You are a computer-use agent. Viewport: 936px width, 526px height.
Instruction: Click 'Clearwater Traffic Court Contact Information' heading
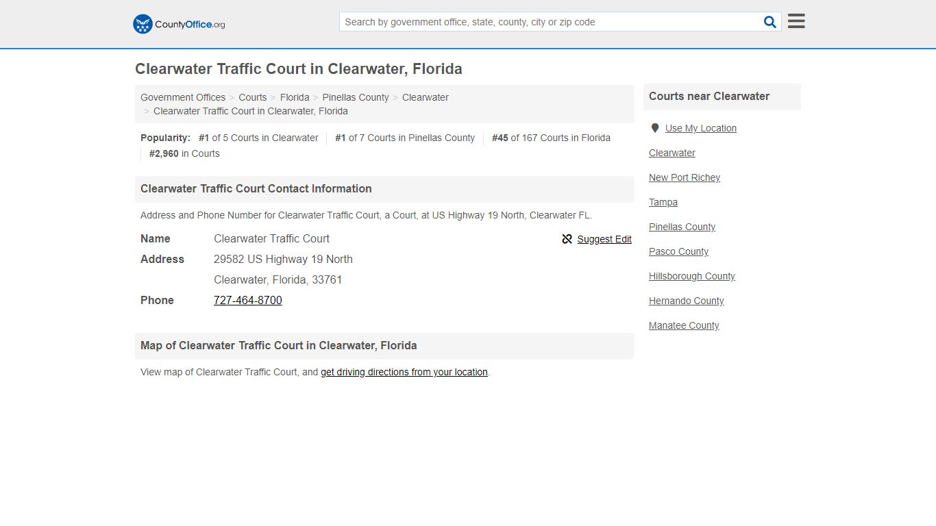(x=256, y=189)
